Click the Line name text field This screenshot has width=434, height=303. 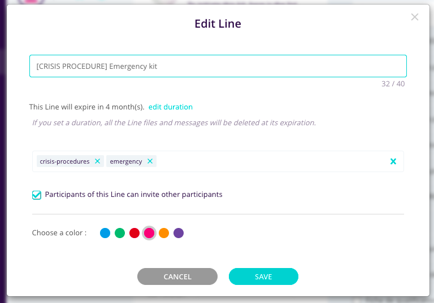tap(218, 66)
